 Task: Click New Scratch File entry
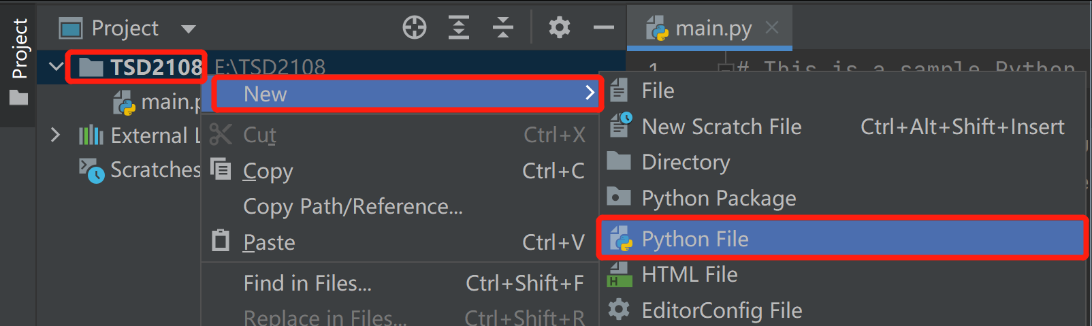pos(721,127)
